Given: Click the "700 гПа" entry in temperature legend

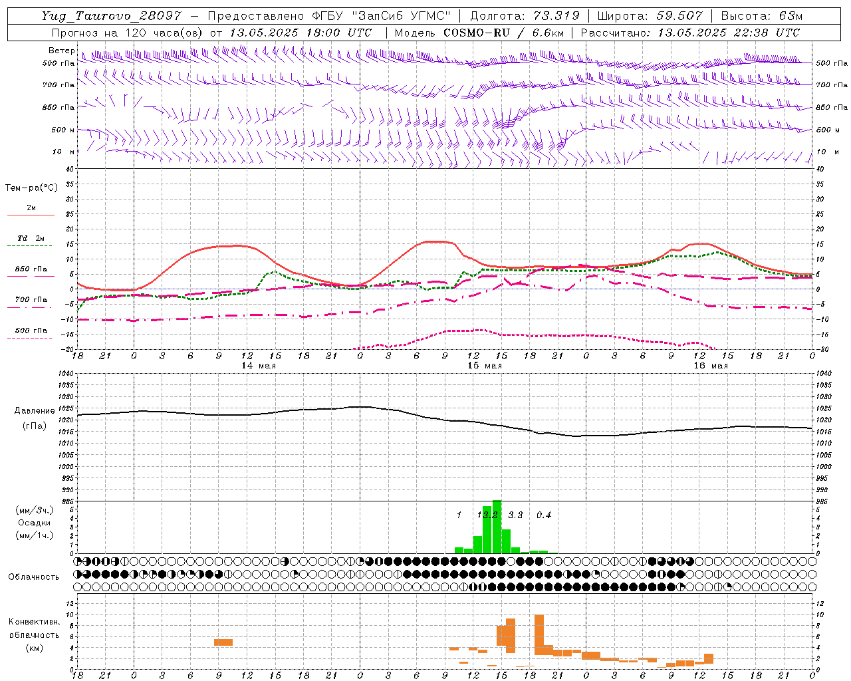Looking at the screenshot, I should [x=31, y=300].
